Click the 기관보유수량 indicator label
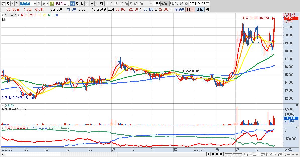300x157 pixels. pyautogui.click(x=38, y=128)
